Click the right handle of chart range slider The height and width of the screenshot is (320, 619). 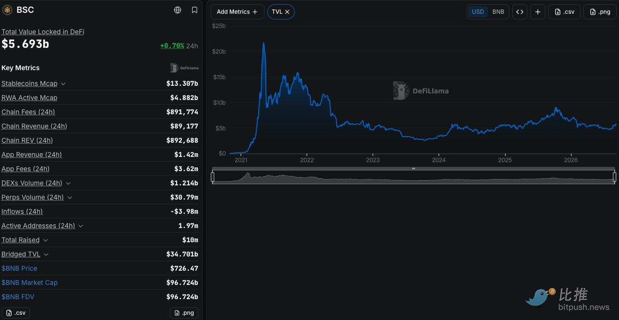pos(614,177)
